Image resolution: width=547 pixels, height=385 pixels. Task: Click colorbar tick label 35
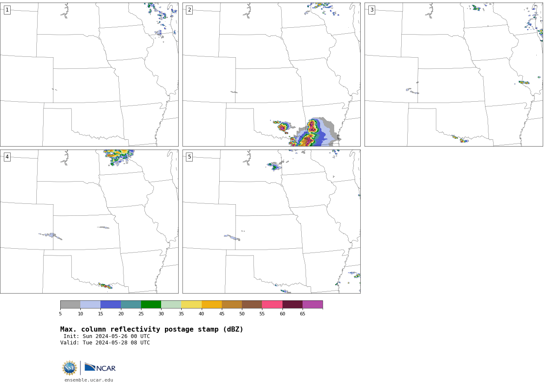click(181, 314)
